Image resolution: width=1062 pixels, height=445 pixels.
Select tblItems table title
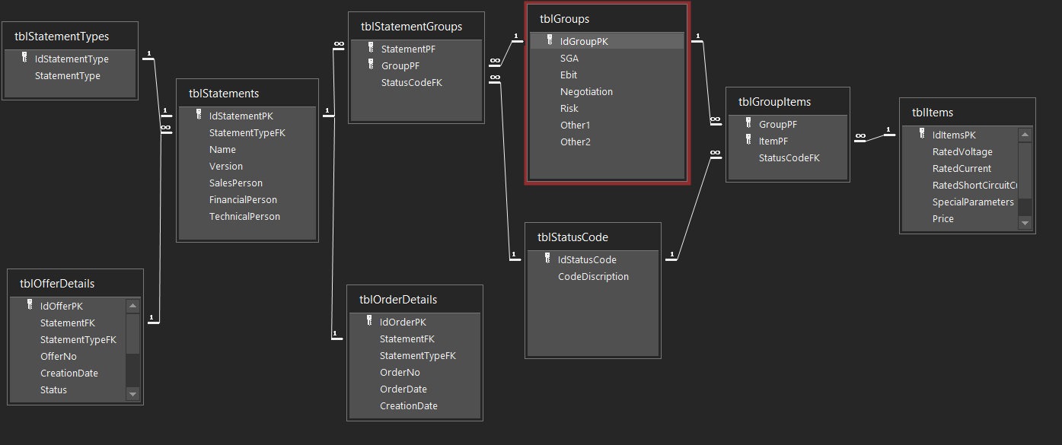933,112
